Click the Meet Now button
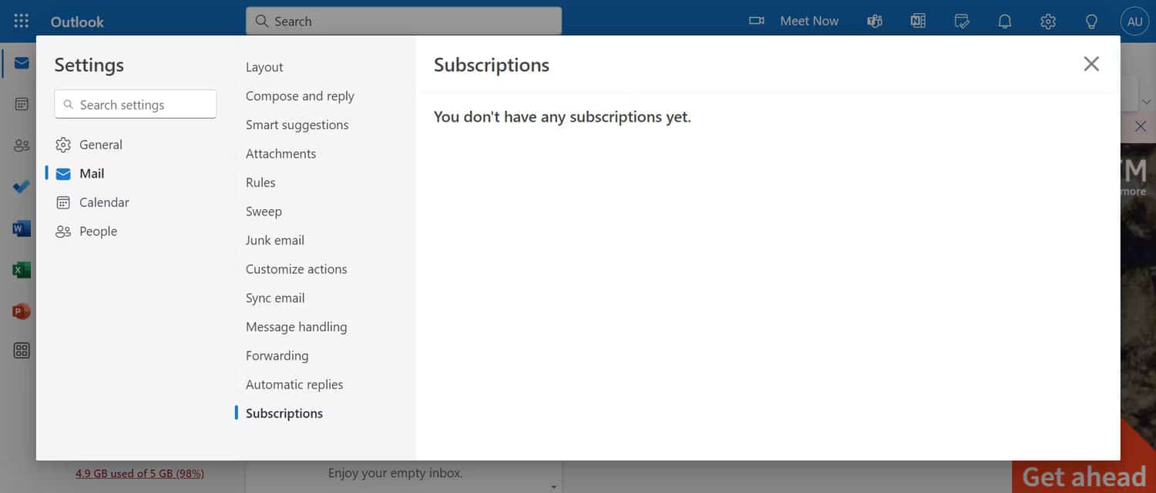The width and height of the screenshot is (1156, 493). tap(795, 21)
